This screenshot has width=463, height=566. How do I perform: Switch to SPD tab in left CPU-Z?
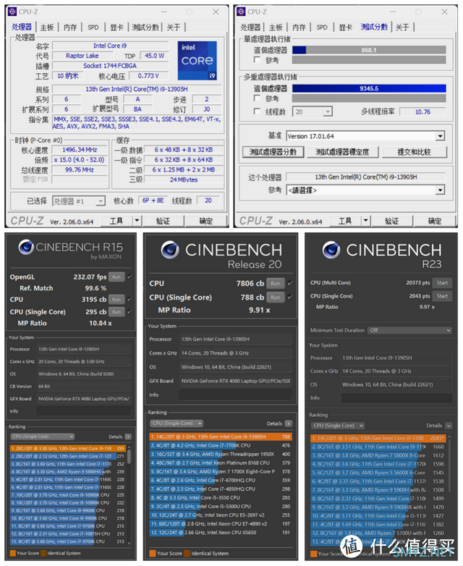tap(93, 27)
